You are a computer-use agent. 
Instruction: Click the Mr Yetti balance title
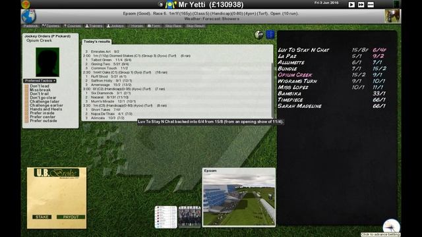click(211, 5)
